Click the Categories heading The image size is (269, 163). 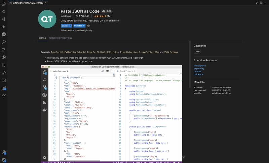click(200, 46)
